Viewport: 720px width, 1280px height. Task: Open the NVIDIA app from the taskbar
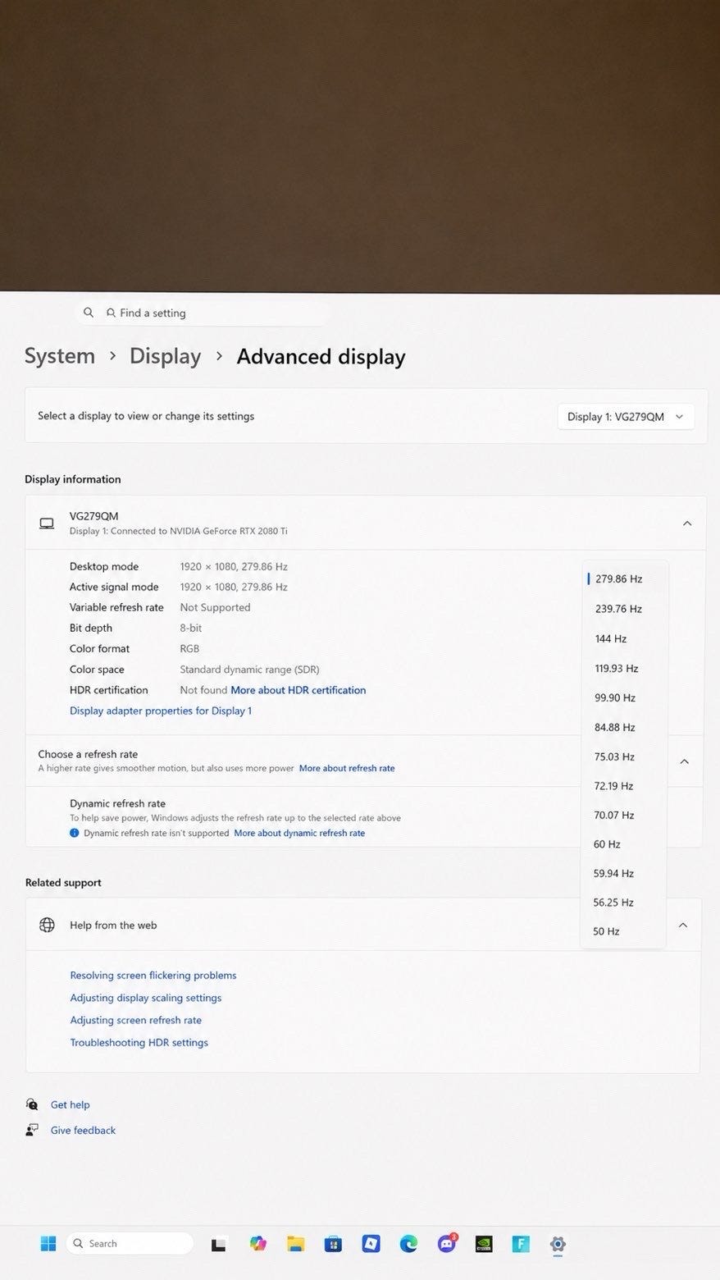pos(484,1244)
